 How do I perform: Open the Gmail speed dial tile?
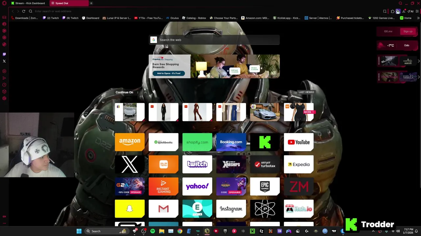click(x=163, y=209)
